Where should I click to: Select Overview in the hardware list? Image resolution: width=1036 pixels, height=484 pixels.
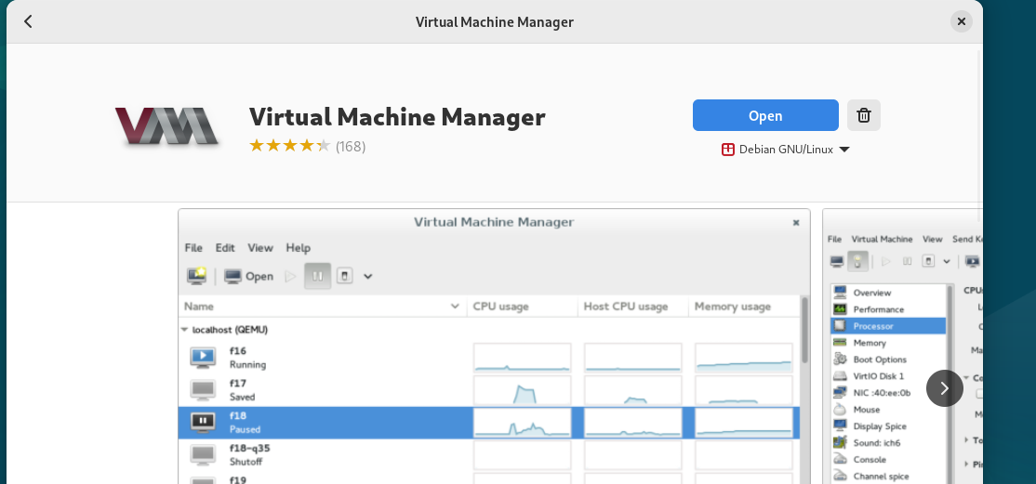point(888,293)
